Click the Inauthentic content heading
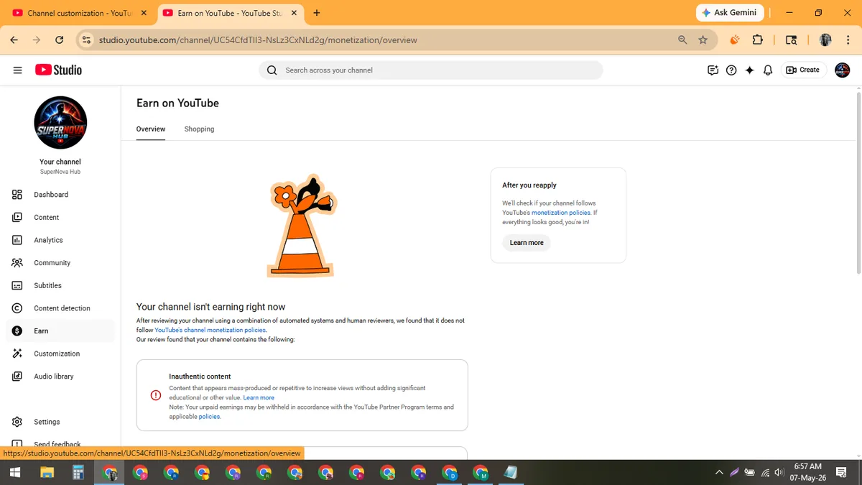Viewport: 862px width, 485px height. pos(200,377)
